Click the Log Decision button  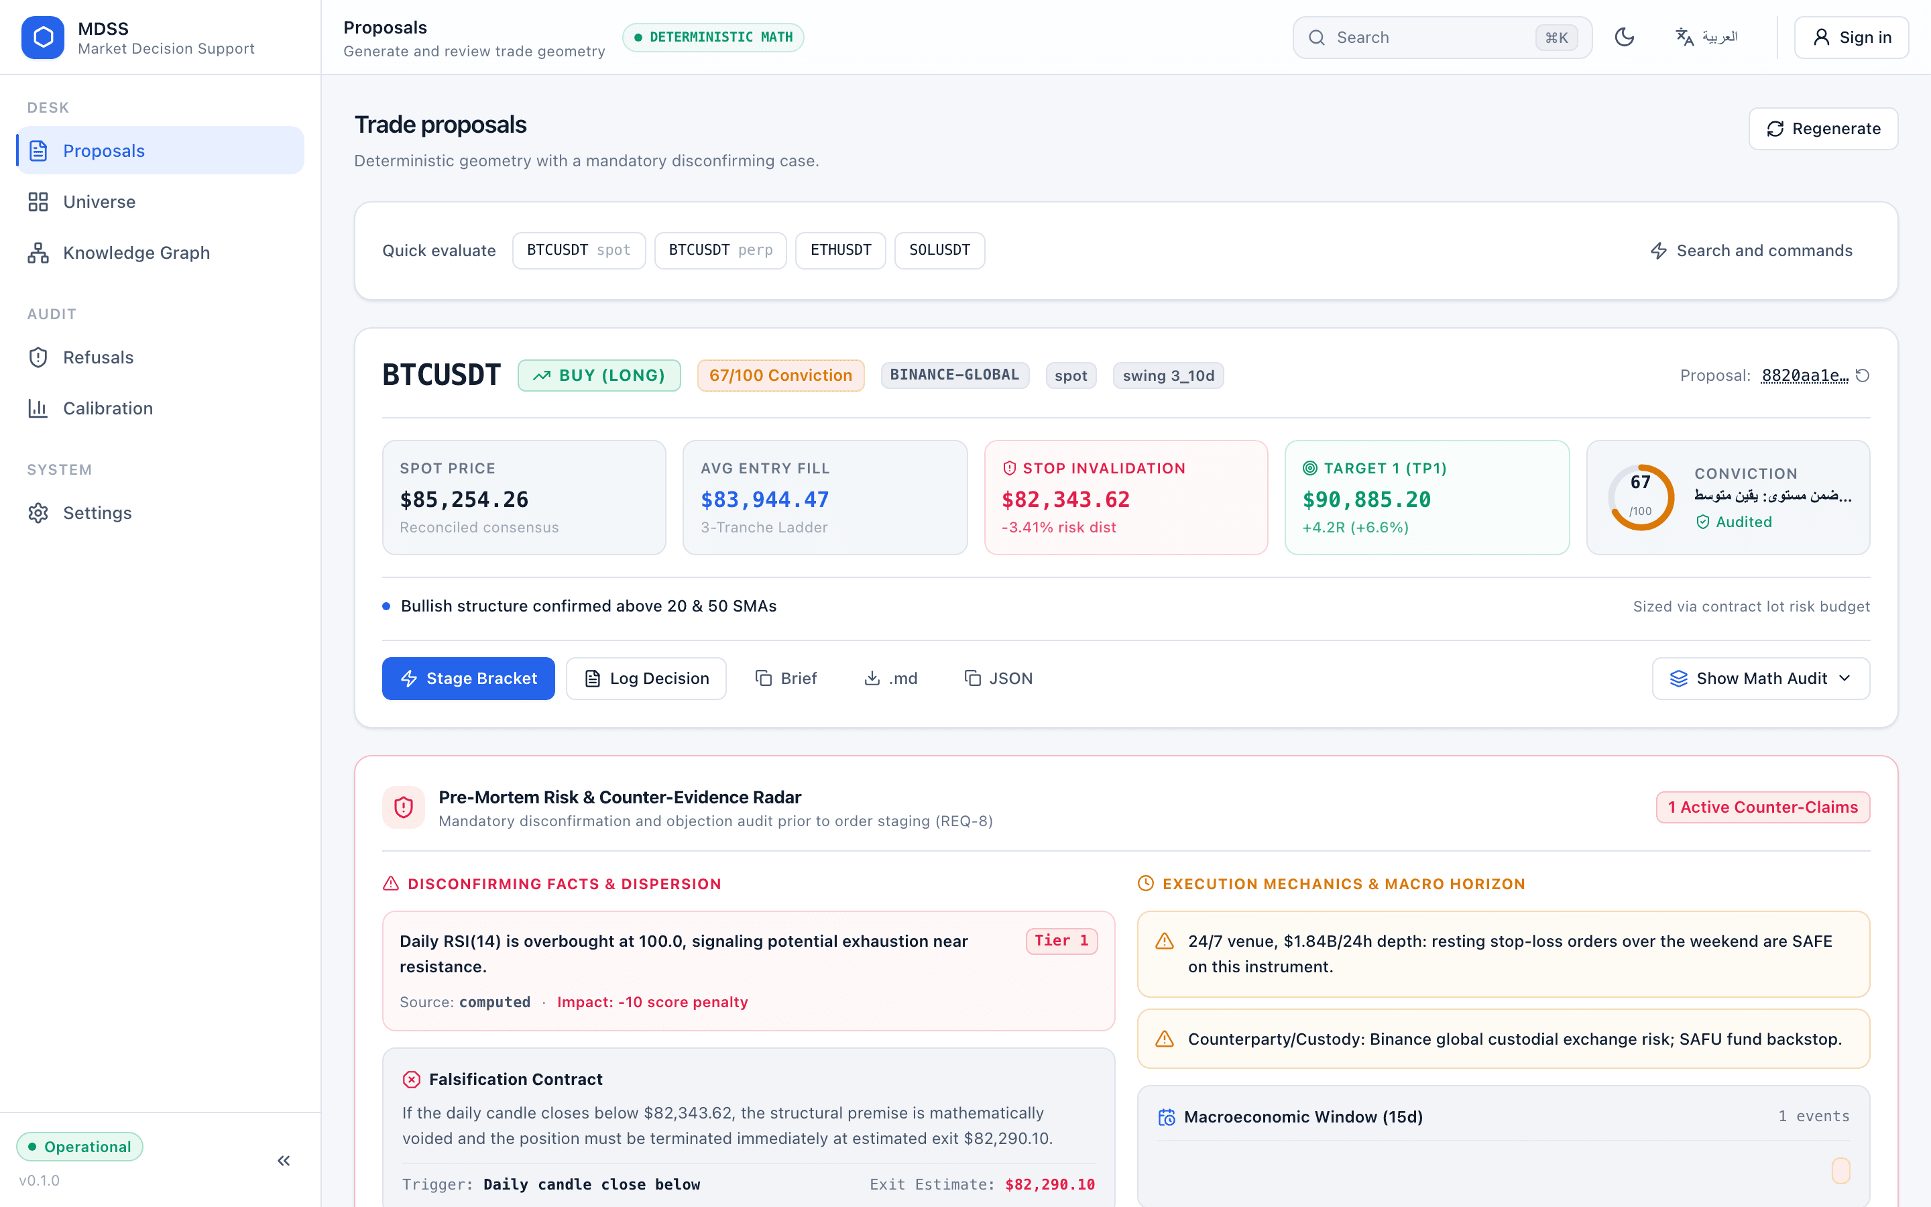pyautogui.click(x=646, y=679)
